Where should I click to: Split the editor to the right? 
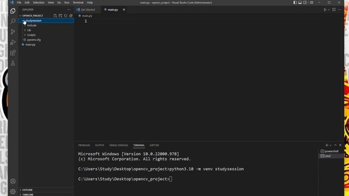coord(334,10)
